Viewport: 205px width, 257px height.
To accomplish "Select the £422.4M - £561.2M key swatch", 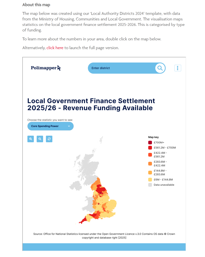I will (x=150, y=155).
